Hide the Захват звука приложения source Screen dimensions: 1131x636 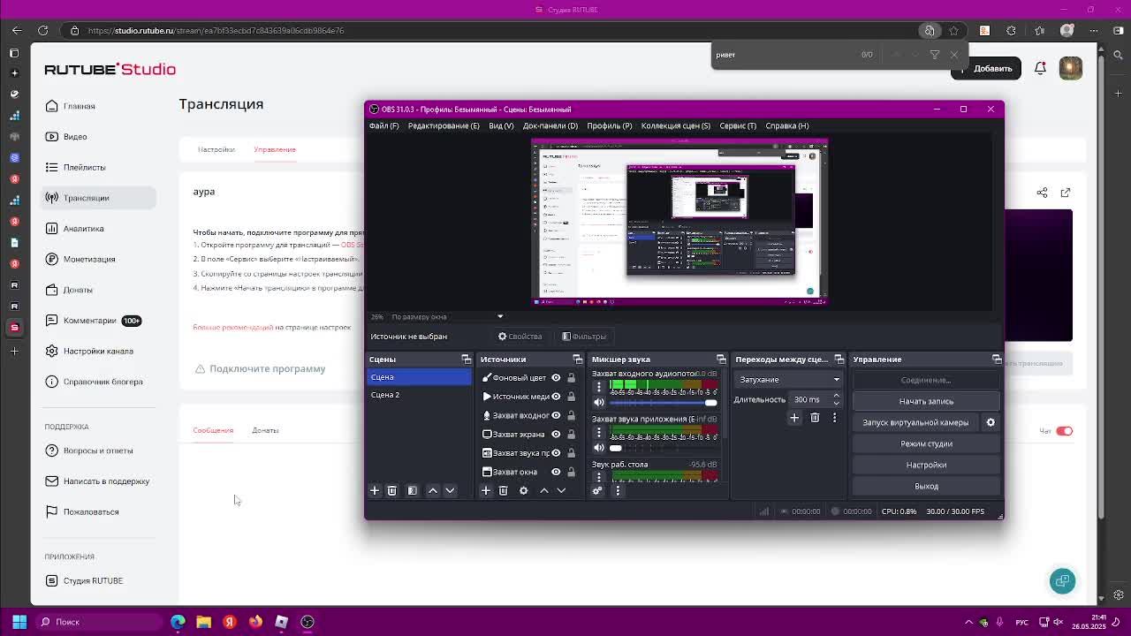[x=556, y=453]
